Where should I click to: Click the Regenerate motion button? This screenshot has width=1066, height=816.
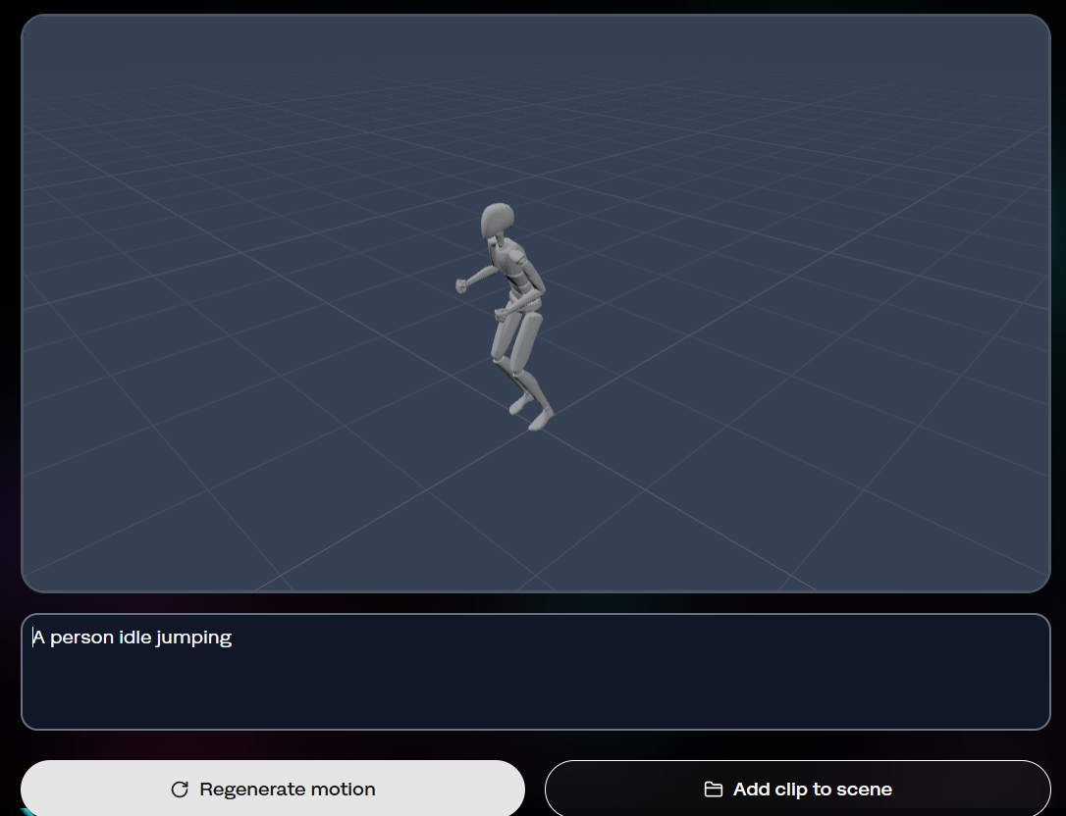click(273, 789)
